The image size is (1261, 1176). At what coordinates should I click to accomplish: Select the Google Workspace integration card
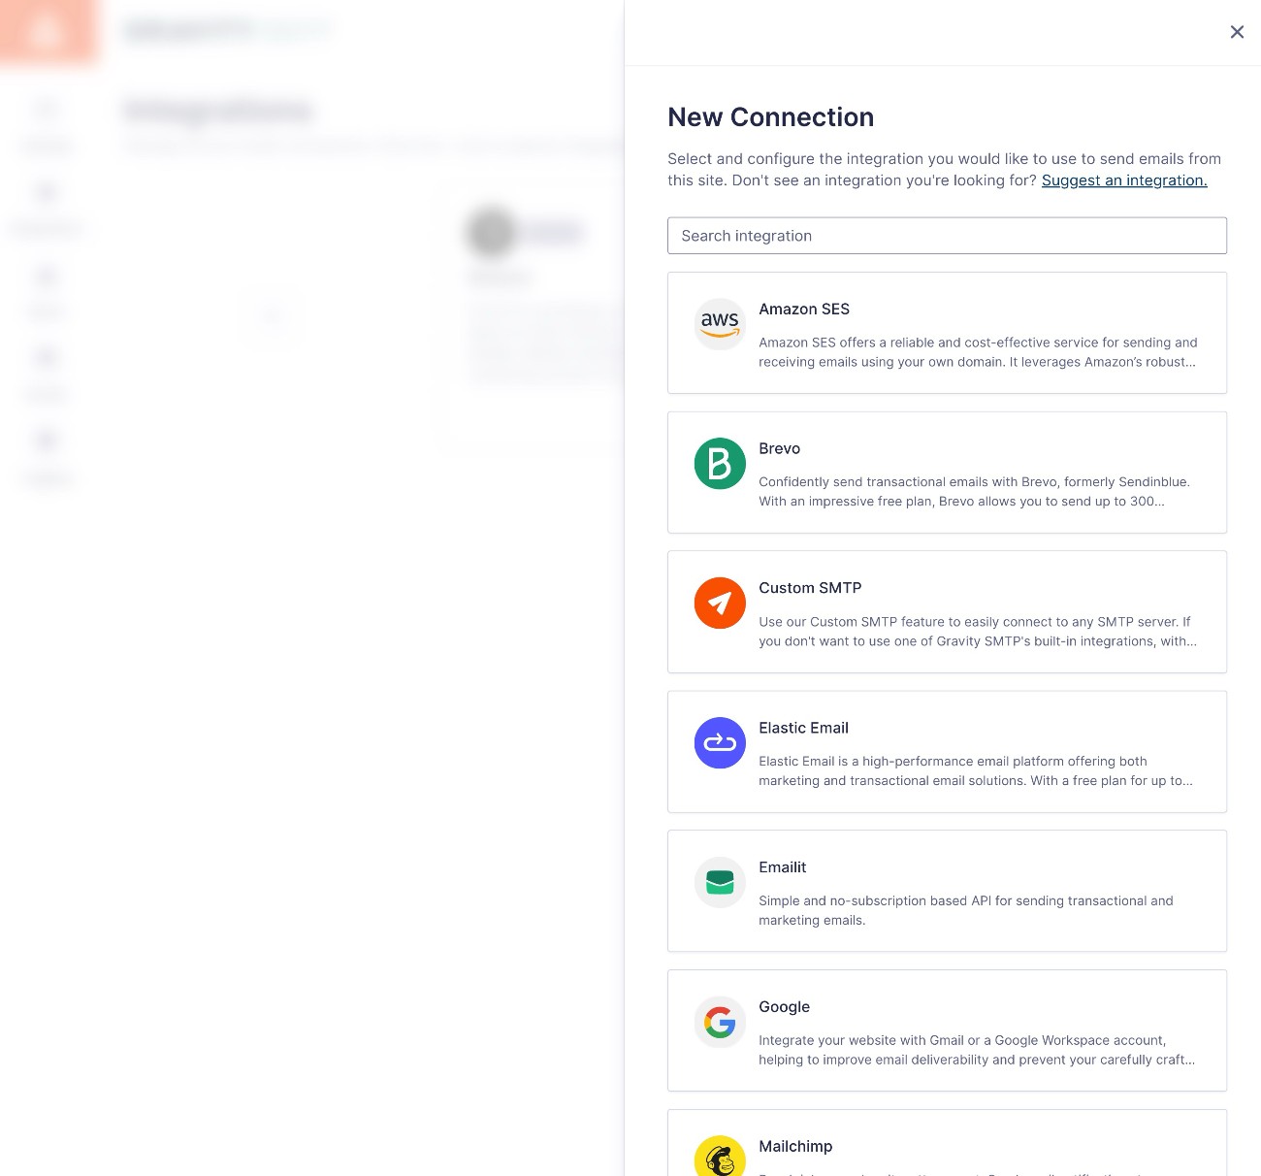pyautogui.click(x=947, y=1030)
